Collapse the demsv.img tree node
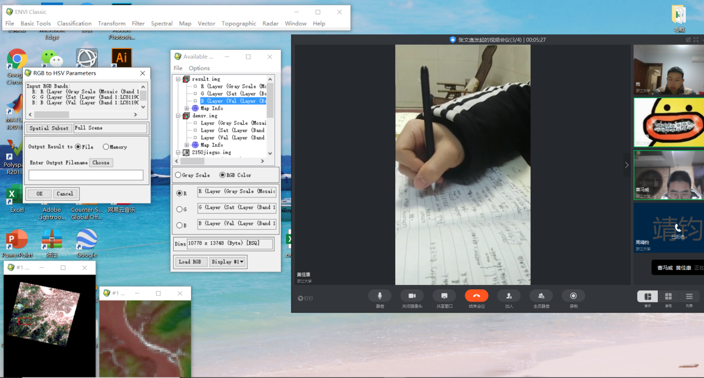704x378 pixels. pyautogui.click(x=178, y=116)
